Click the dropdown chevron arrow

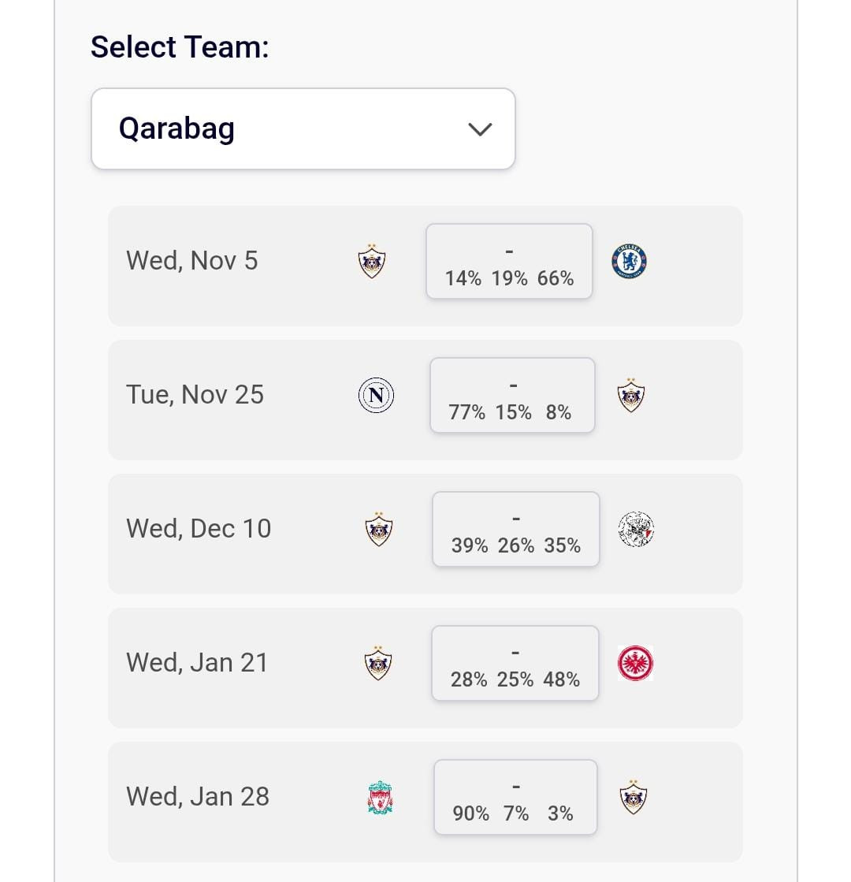[480, 129]
